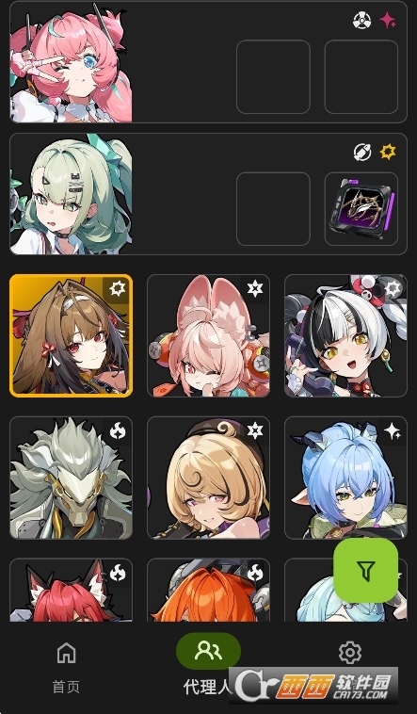Click pink-haired agent's first empty slot
The width and height of the screenshot is (417, 714).
(x=273, y=77)
